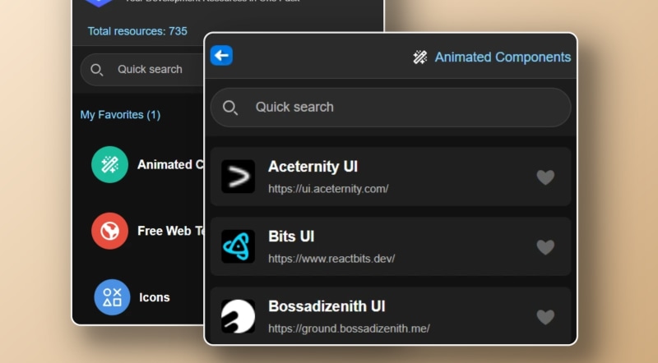
Task: Open the Icons category label
Action: (x=155, y=297)
